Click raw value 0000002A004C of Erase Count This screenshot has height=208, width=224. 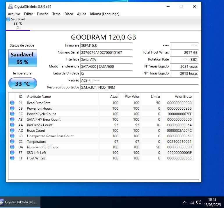point(179,131)
